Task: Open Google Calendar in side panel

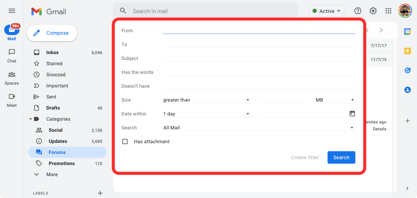Action: click(407, 32)
